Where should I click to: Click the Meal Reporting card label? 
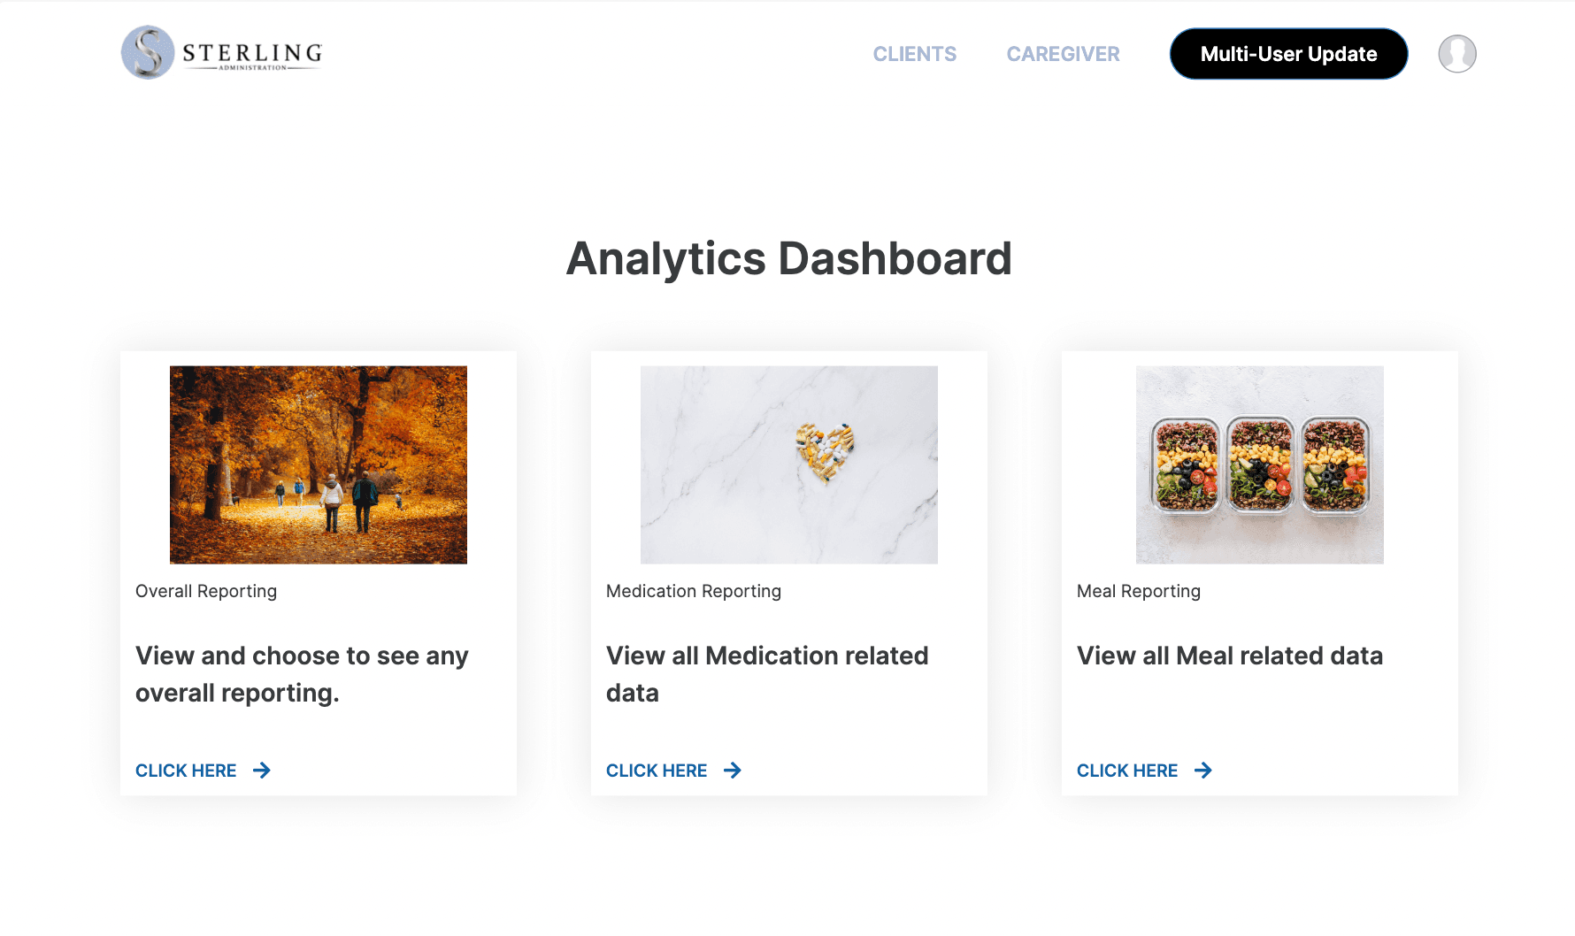coord(1139,591)
